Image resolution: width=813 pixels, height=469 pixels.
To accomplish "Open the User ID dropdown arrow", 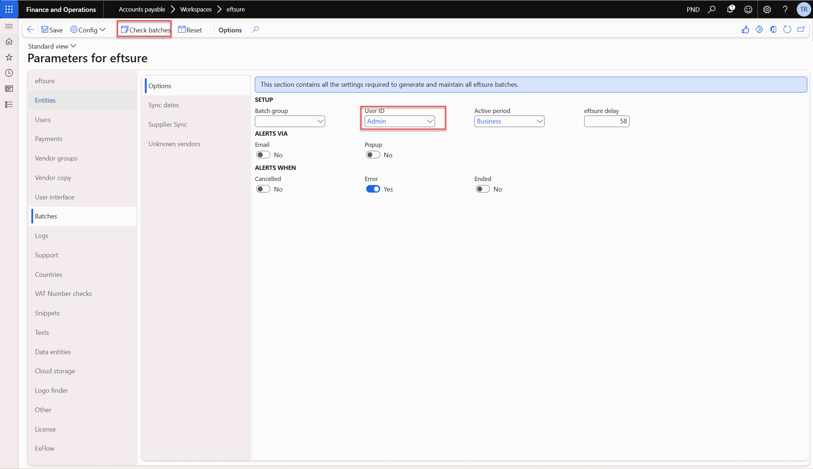I will point(430,121).
